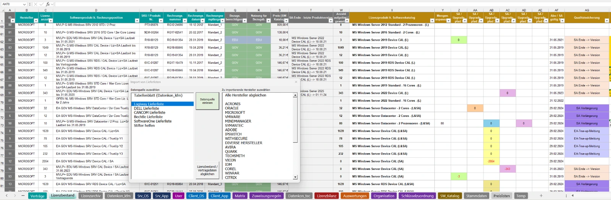Viewport: 611px width, 200px height.
Task: Switch to the Datenkon_kfm sheet tab
Action: [x=119, y=196]
